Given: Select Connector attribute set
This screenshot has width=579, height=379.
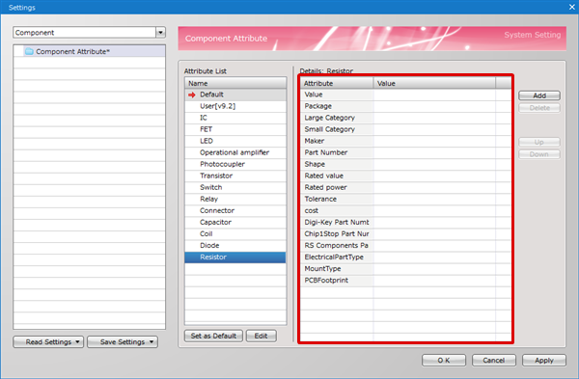Looking at the screenshot, I should [235, 211].
